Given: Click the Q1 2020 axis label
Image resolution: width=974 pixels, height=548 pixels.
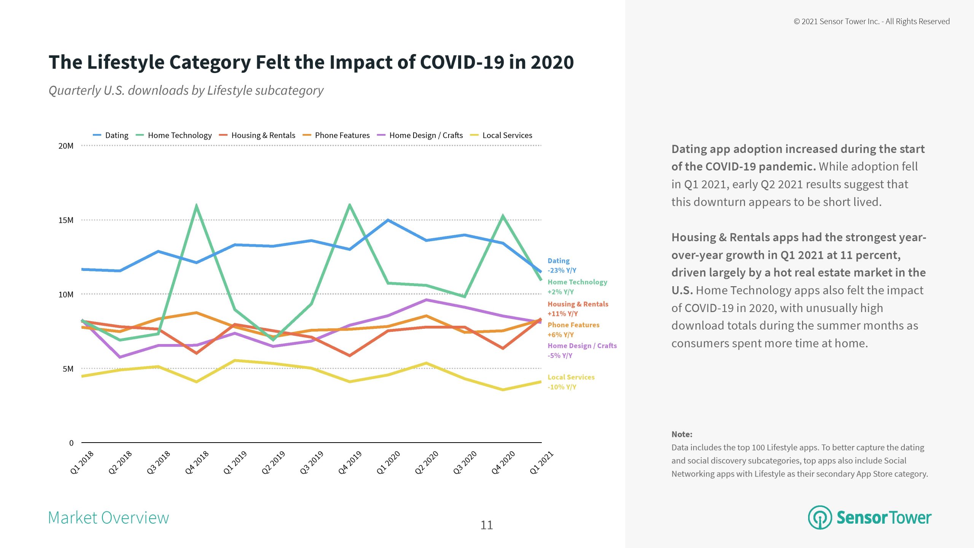Looking at the screenshot, I should click(x=388, y=462).
